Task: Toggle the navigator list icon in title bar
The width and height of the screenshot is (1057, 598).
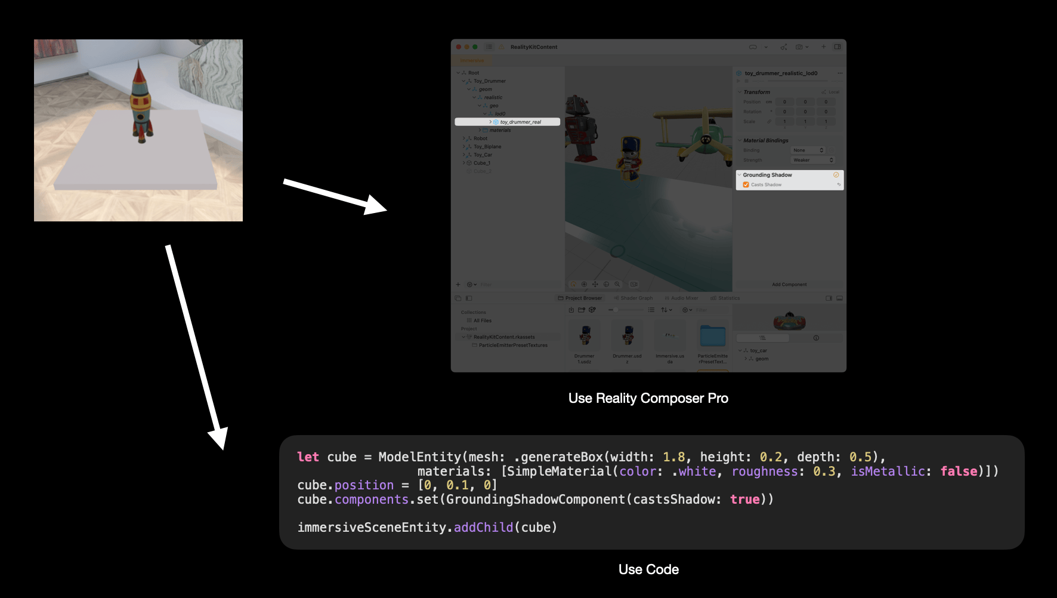Action: (x=489, y=47)
